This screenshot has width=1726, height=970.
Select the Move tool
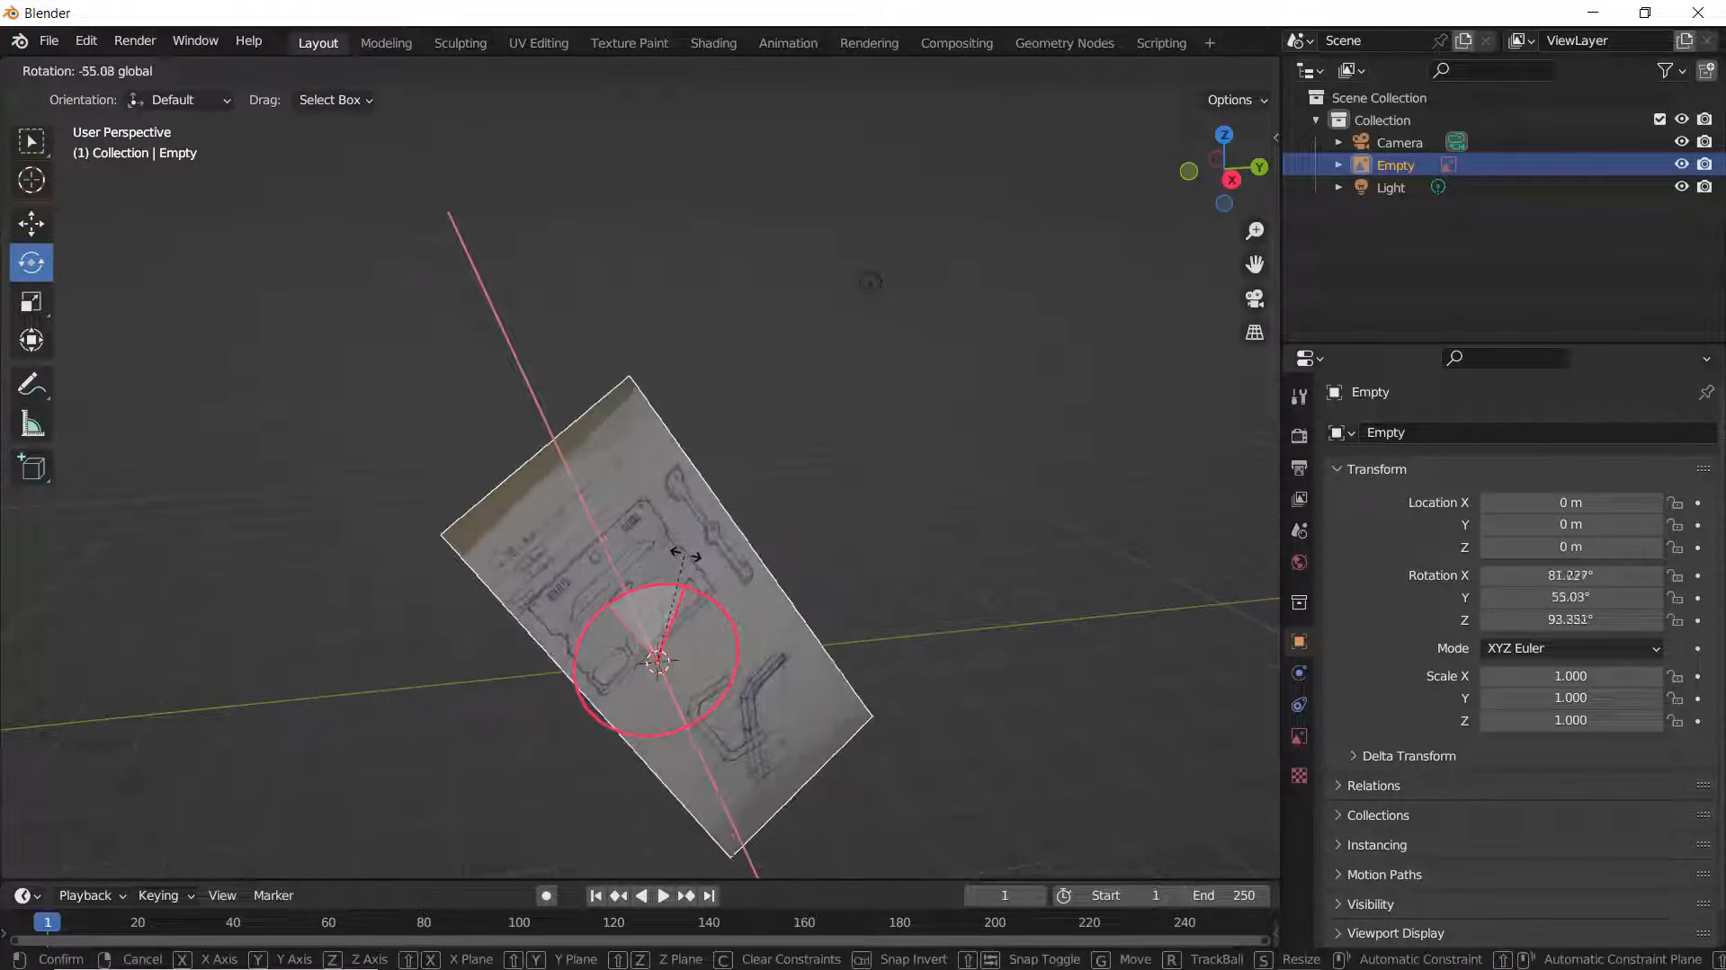click(x=31, y=224)
